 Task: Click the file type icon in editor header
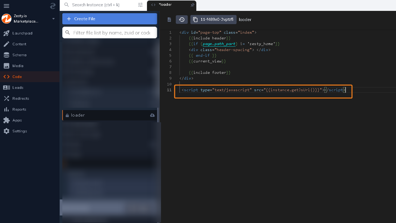point(169,19)
